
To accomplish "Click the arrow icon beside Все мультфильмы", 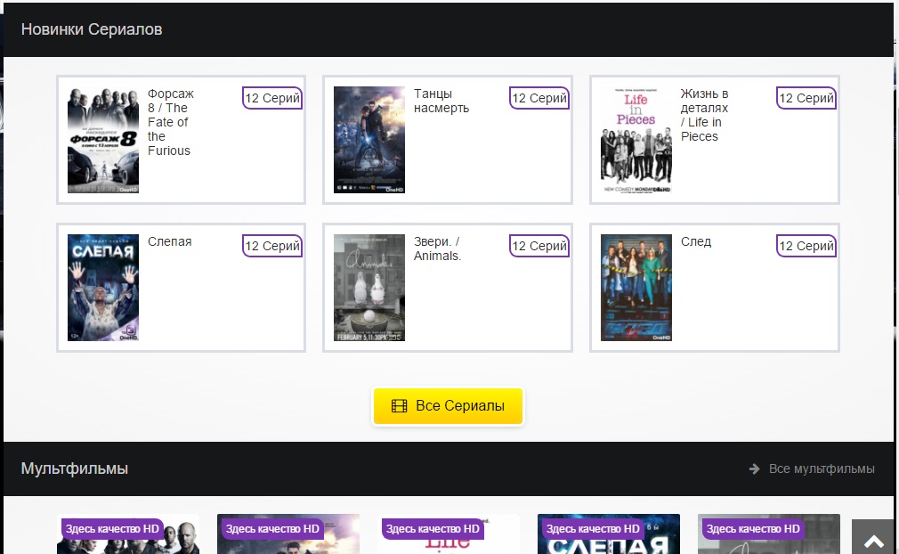I will click(755, 469).
